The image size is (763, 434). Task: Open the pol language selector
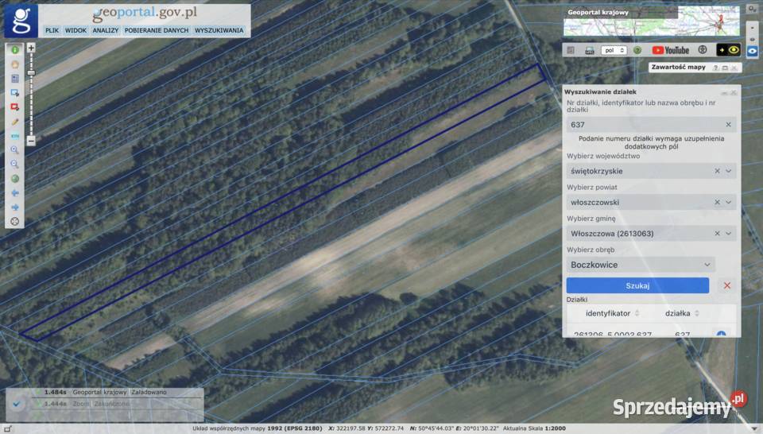coord(614,50)
